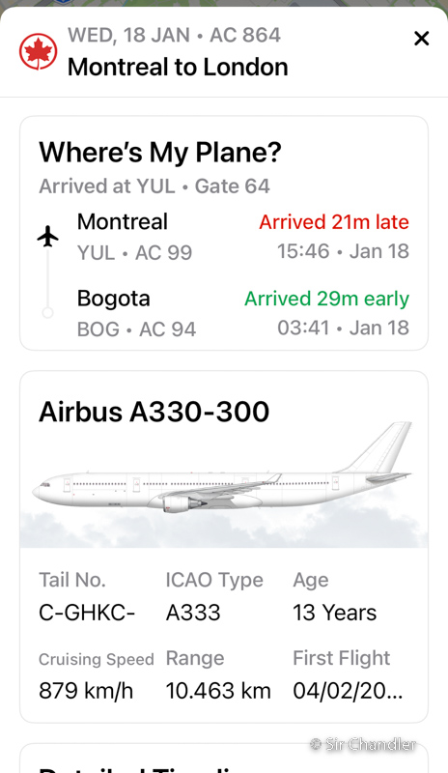
Task: Tap the tail number C-GHKC-
Action: point(87,613)
